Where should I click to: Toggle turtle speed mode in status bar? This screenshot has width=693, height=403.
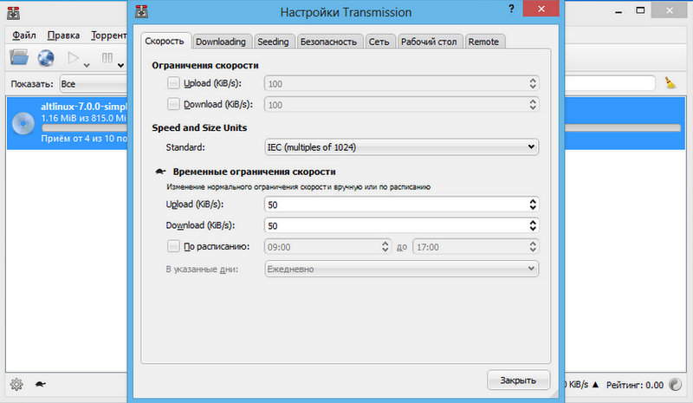coord(40,384)
